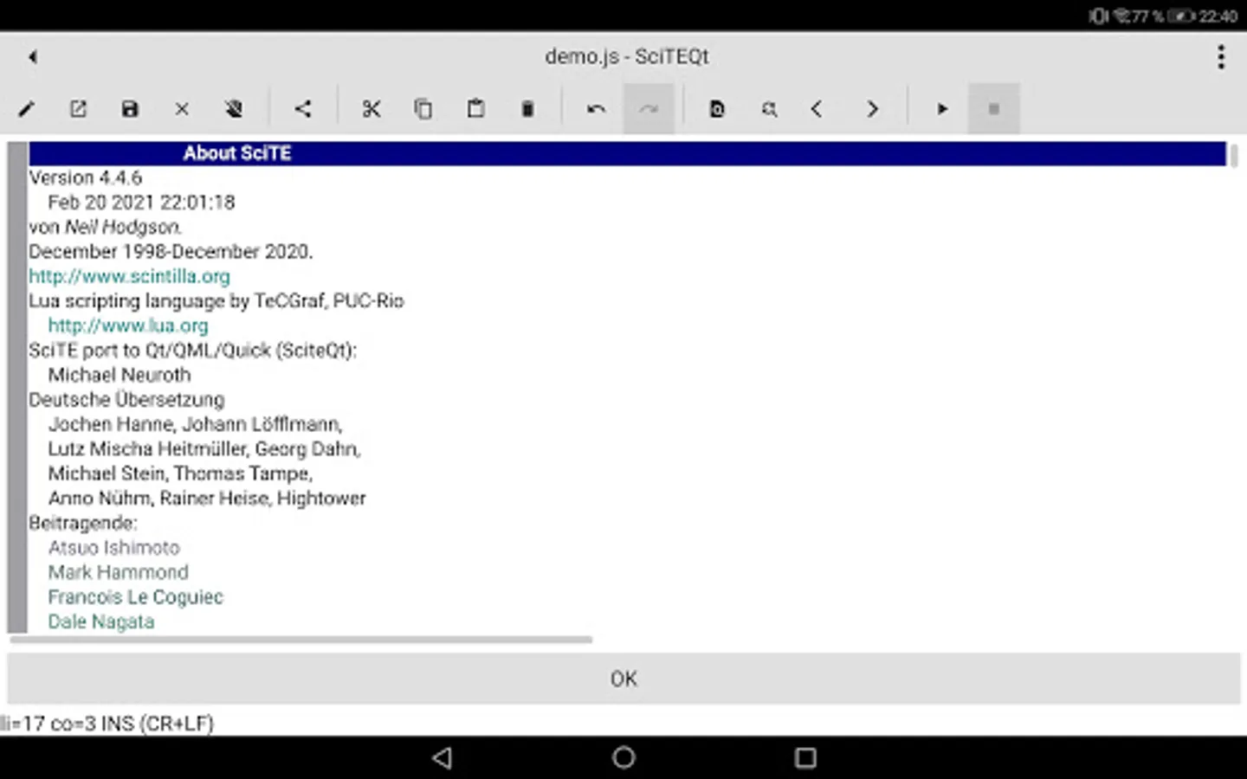Image resolution: width=1247 pixels, height=779 pixels.
Task: Click 'Deutsche Übersetzung' line
Action: pyautogui.click(x=126, y=400)
